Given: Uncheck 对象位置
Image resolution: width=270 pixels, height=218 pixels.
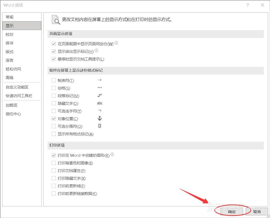Looking at the screenshot, I should [x=53, y=119].
